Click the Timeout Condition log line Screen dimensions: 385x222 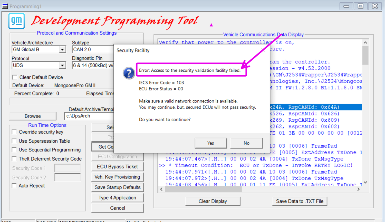pyautogui.click(x=256, y=165)
